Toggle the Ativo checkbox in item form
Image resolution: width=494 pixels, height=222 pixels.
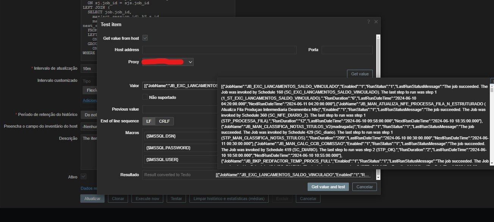pyautogui.click(x=83, y=177)
